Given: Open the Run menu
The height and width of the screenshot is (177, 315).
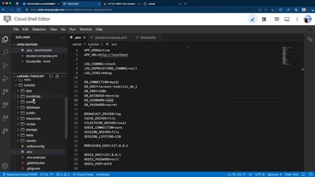Looking at the screenshot, I should (x=72, y=29).
